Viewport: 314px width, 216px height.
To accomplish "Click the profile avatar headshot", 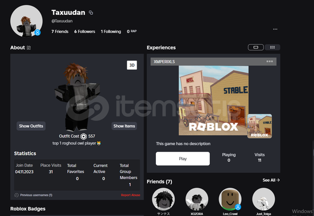I will tap(26, 21).
